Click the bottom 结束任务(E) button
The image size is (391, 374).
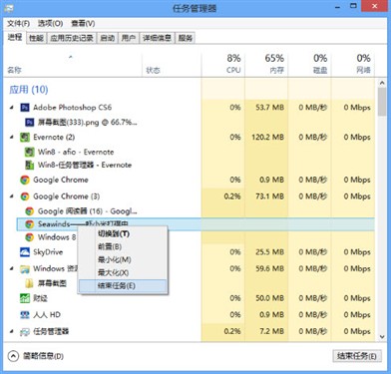357,356
